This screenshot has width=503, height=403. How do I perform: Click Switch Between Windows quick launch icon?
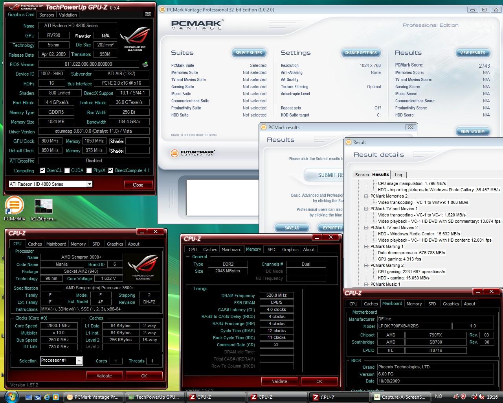point(38,397)
